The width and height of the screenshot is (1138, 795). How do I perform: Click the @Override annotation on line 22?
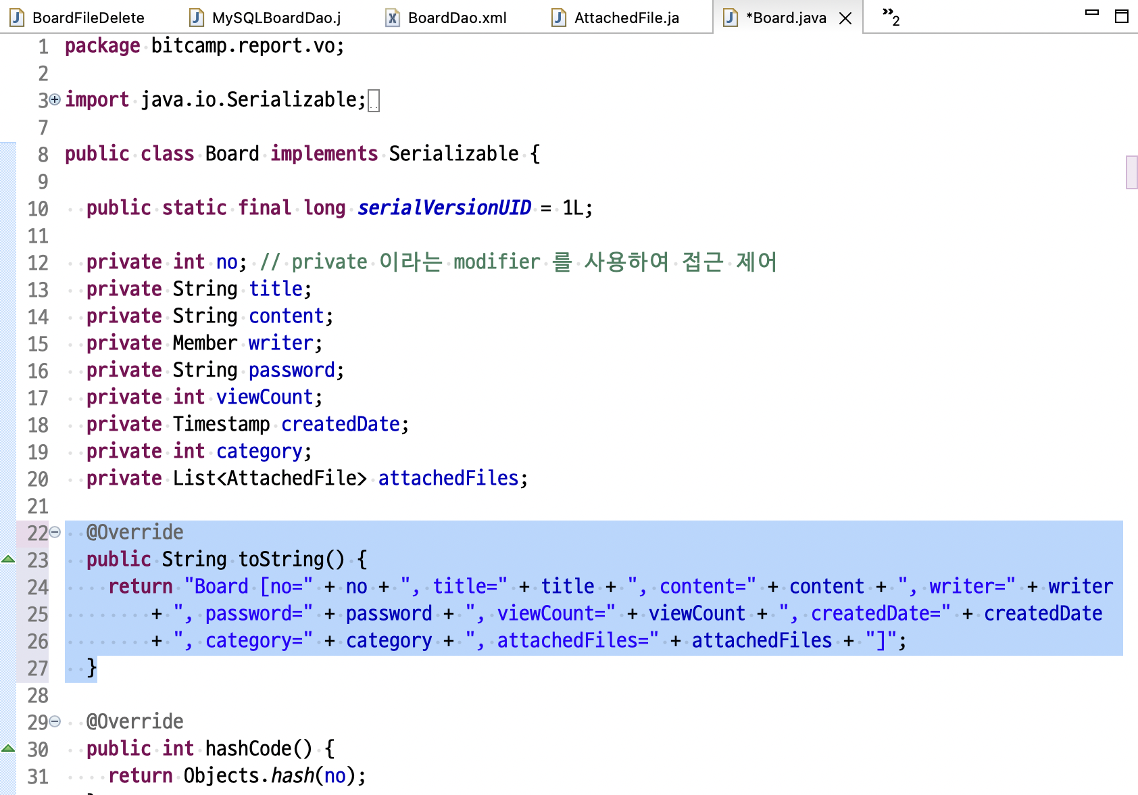point(134,532)
